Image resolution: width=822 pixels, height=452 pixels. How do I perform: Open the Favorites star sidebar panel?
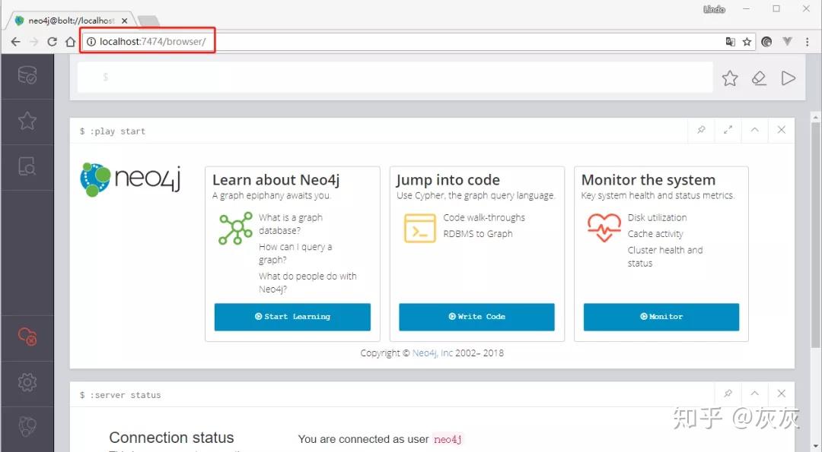click(x=27, y=122)
